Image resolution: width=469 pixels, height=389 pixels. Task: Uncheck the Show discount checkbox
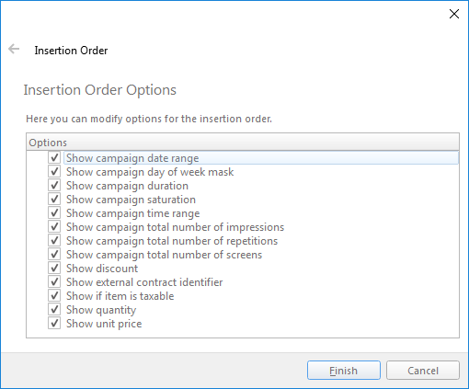(x=54, y=269)
